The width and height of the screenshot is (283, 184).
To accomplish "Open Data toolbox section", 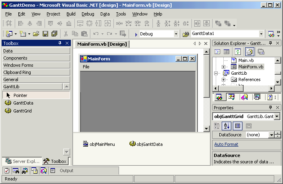I will pos(36,51).
